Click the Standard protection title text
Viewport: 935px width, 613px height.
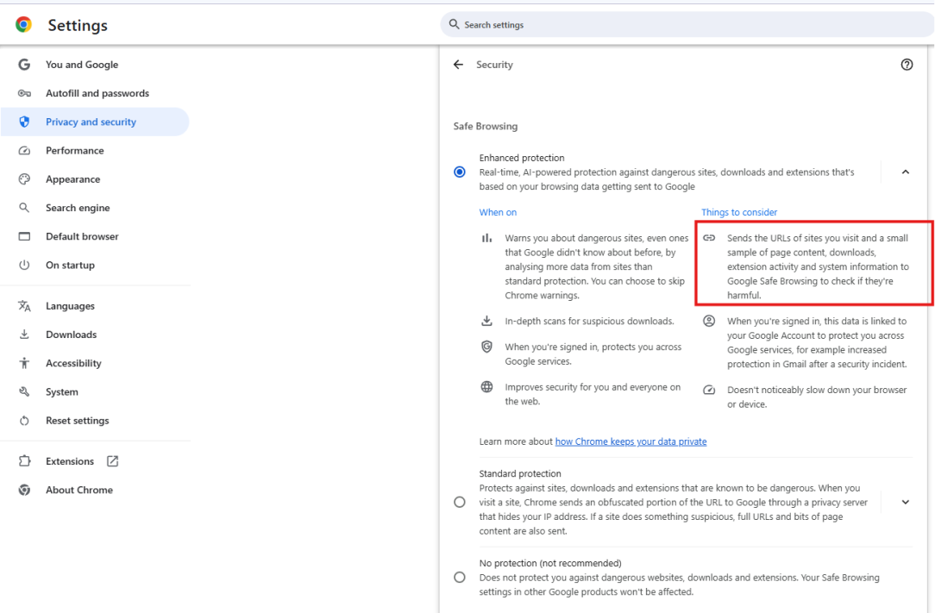pos(520,473)
